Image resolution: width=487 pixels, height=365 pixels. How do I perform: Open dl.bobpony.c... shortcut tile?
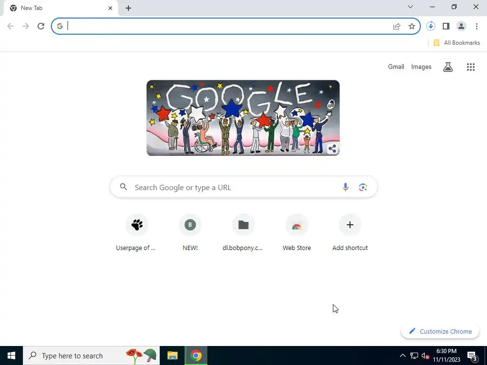(x=243, y=233)
